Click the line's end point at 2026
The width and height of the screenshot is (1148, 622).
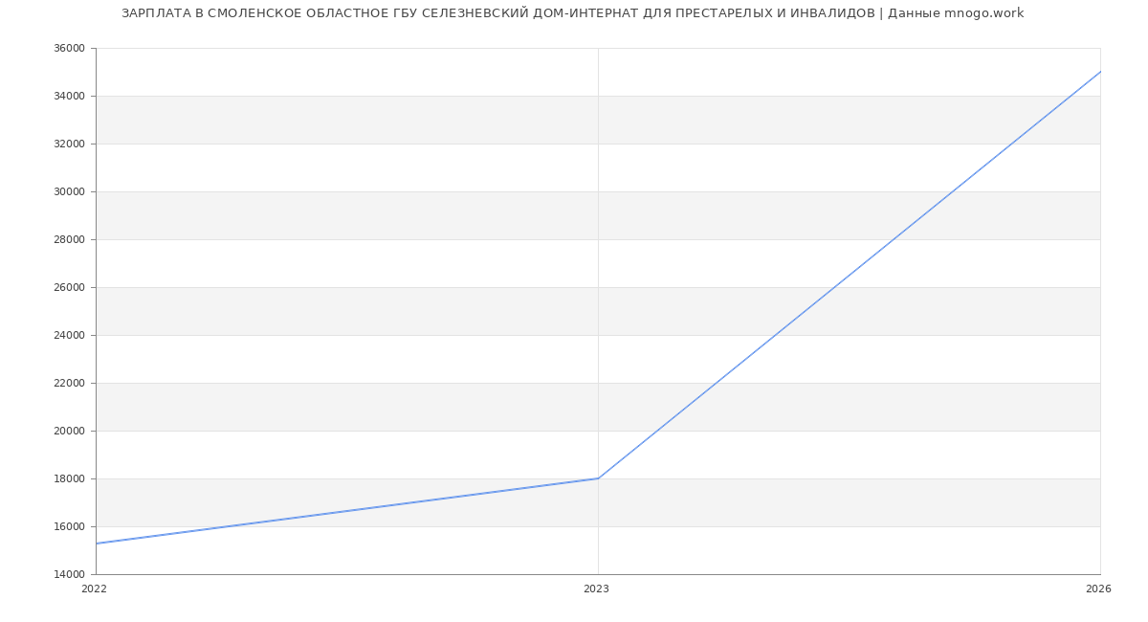point(1100,72)
